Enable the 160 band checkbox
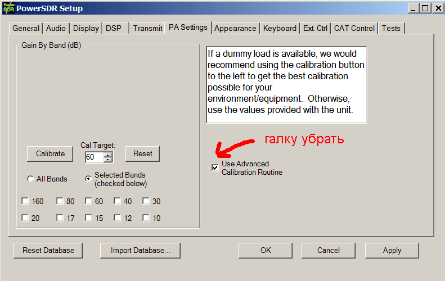This screenshot has height=281, width=445. (25, 201)
